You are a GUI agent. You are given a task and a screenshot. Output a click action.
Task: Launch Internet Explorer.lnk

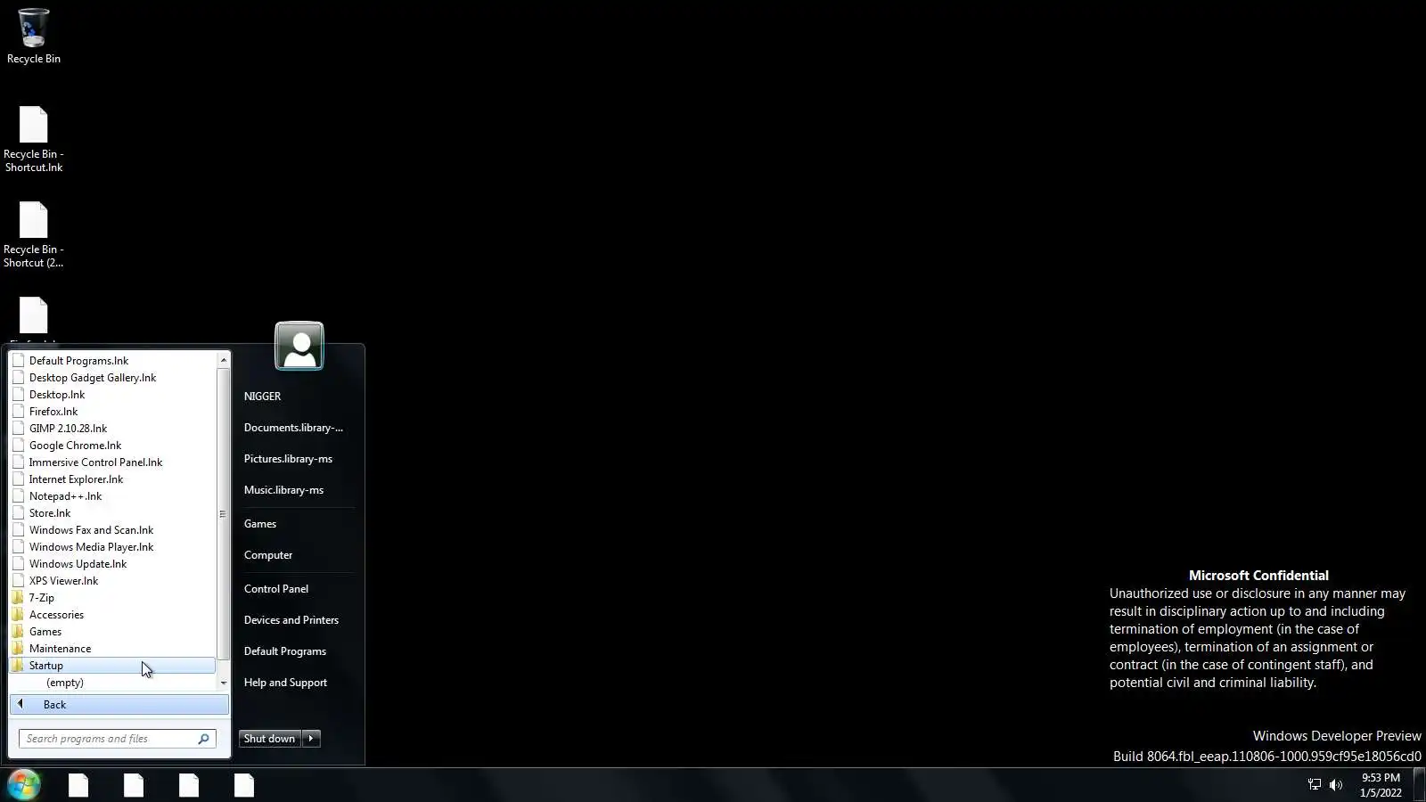click(113, 479)
